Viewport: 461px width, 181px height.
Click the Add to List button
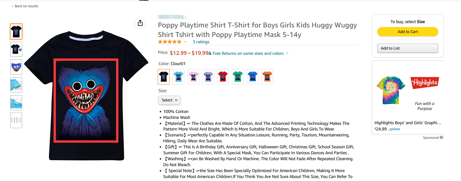pos(408,48)
